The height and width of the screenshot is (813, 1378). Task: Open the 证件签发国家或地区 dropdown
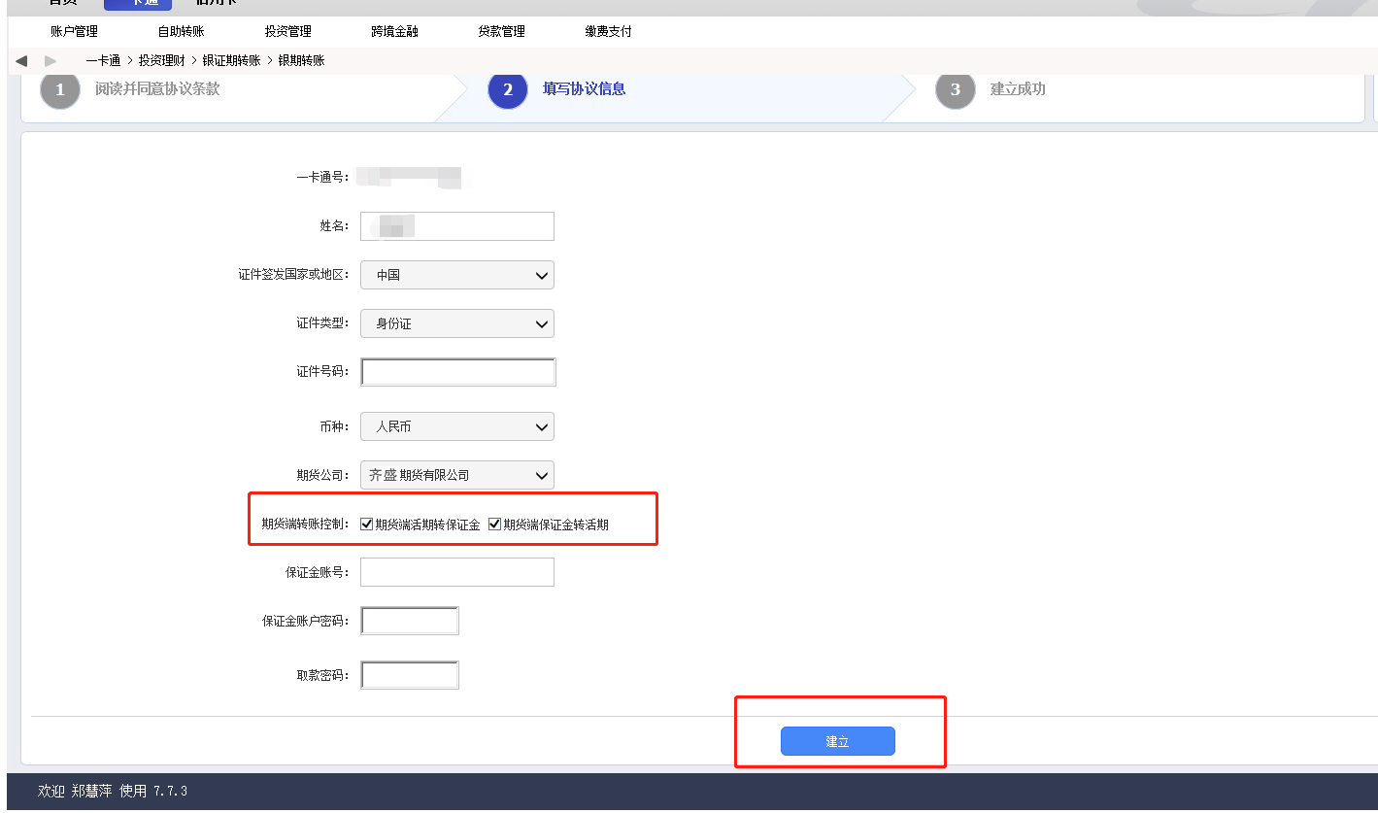(456, 275)
